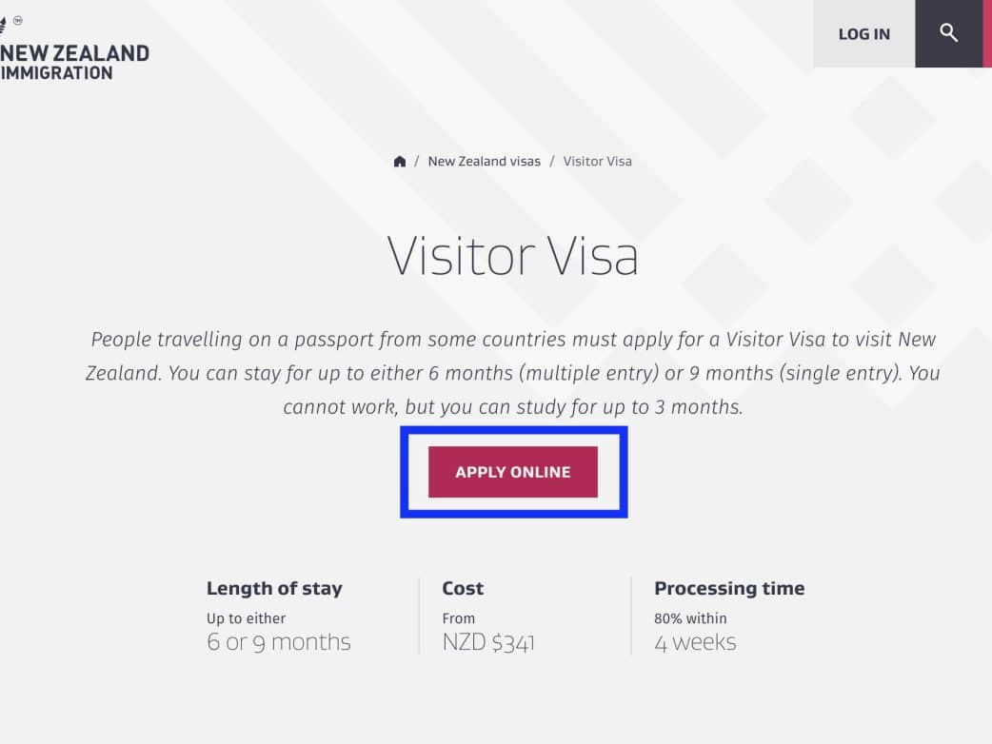Click the home icon in breadcrumb
The image size is (992, 744).
pyautogui.click(x=400, y=162)
